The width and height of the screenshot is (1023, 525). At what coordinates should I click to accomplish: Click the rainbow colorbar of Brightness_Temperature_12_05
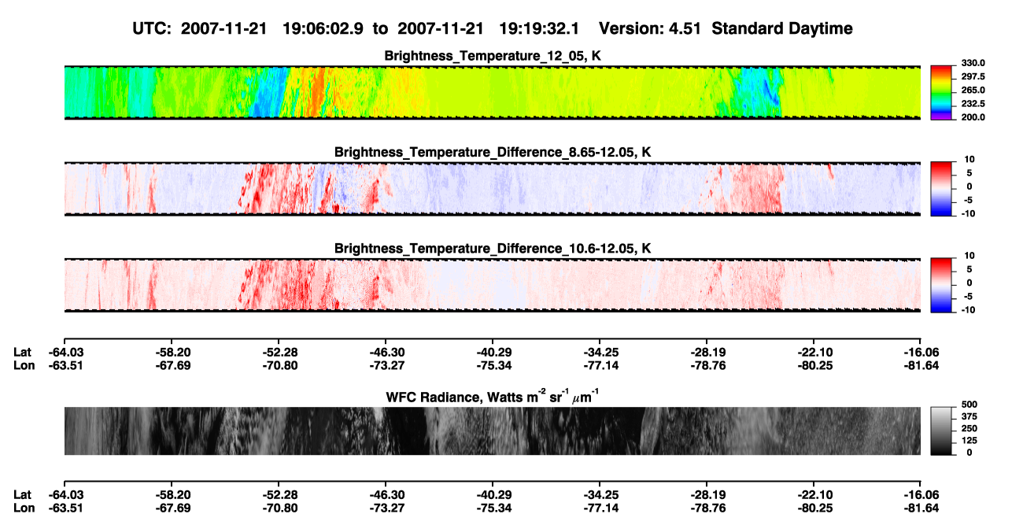pyautogui.click(x=942, y=92)
